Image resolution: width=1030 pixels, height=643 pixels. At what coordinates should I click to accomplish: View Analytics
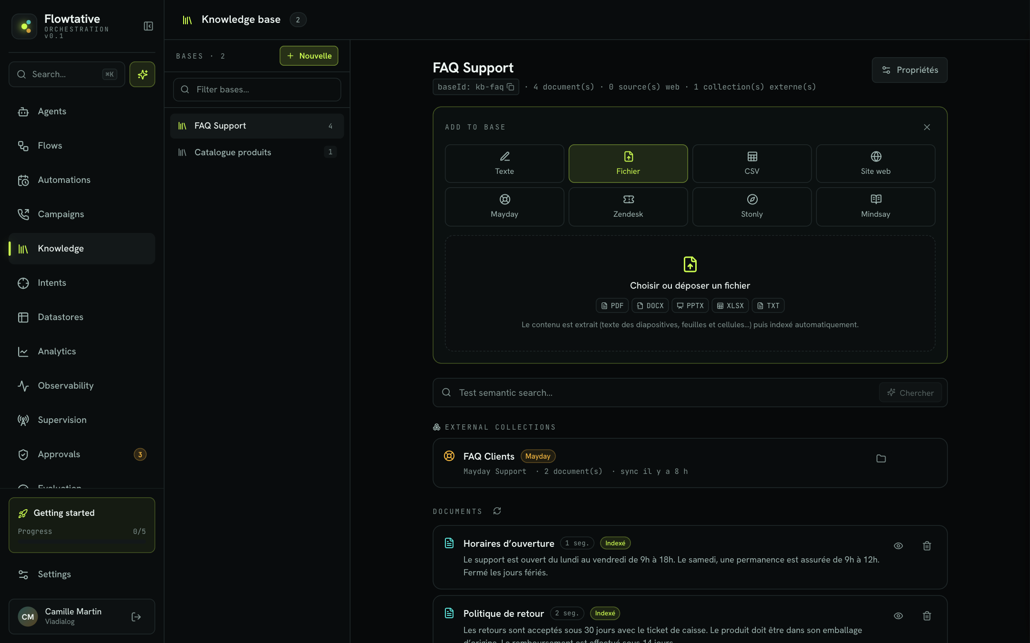82,352
